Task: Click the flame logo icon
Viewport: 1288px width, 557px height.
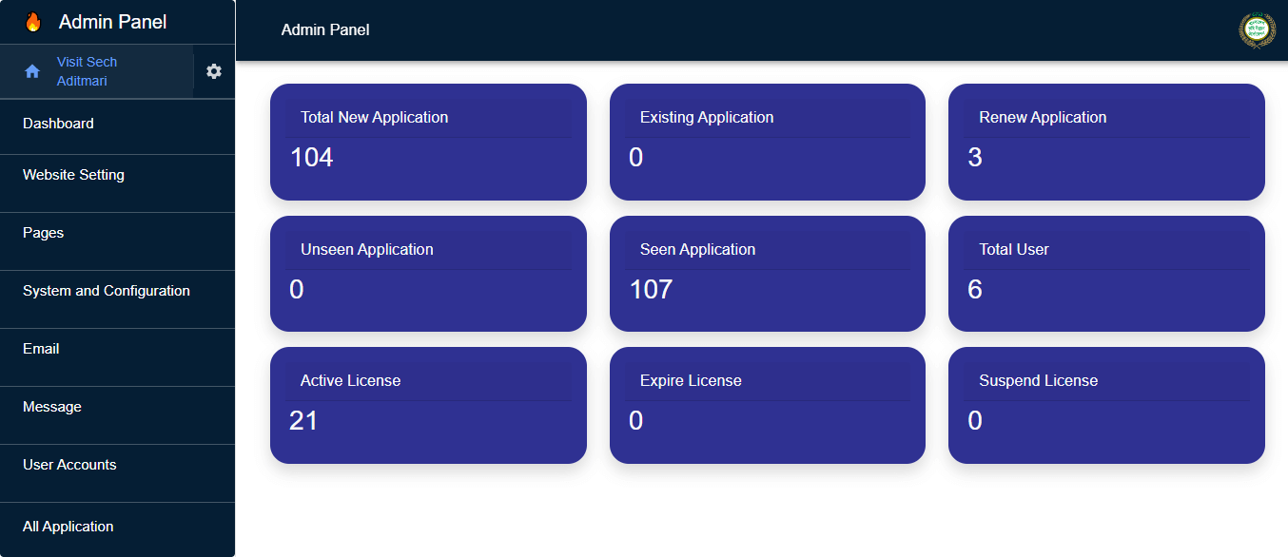Action: (33, 22)
